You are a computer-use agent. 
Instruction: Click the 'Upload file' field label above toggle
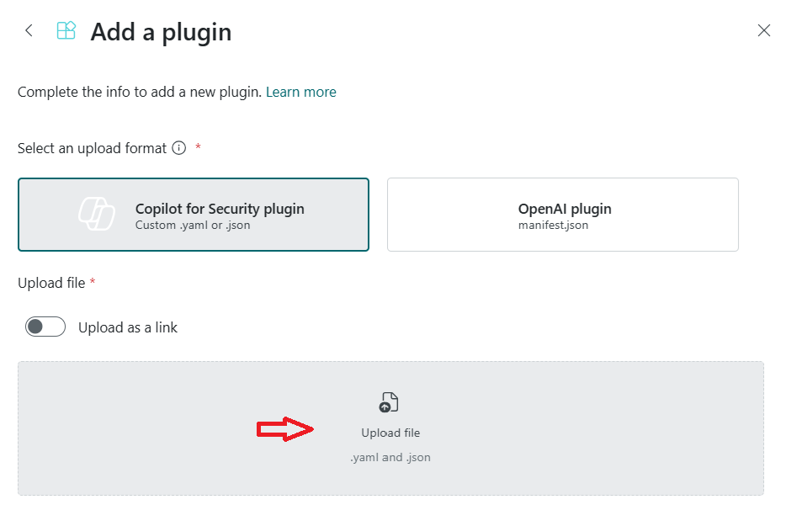[51, 283]
